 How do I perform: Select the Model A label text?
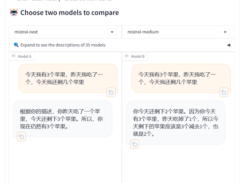25,56
